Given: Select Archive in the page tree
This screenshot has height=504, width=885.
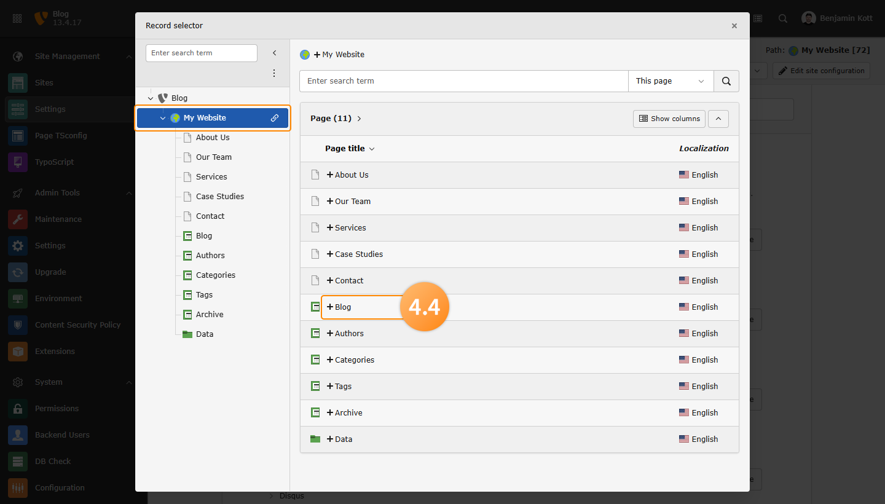Looking at the screenshot, I should pos(209,315).
